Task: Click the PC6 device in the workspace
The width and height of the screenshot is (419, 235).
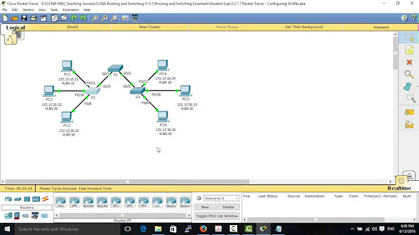Action: (x=163, y=116)
